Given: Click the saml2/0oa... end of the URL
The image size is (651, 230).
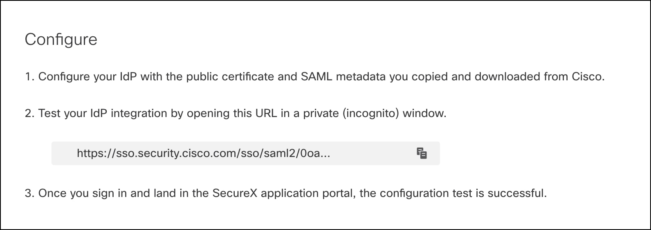Looking at the screenshot, I should (299, 153).
